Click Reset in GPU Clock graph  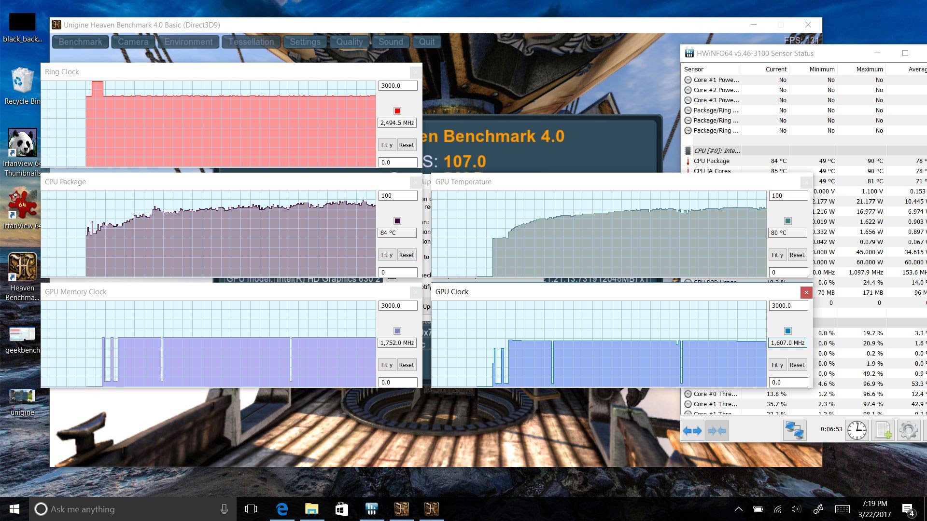(797, 365)
